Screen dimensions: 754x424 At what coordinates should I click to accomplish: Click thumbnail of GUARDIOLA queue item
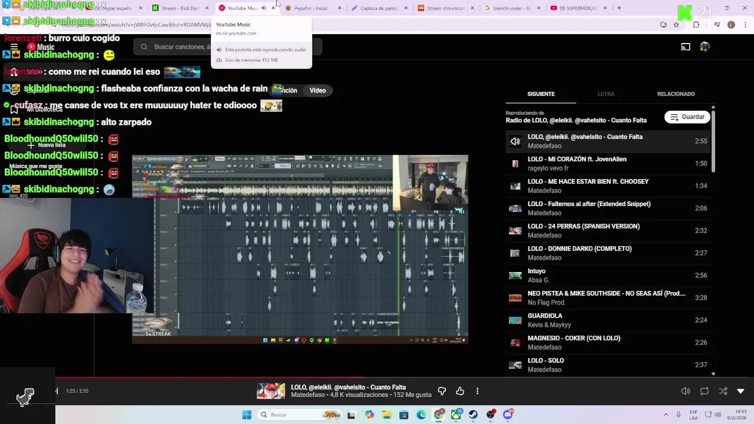pyautogui.click(x=515, y=320)
